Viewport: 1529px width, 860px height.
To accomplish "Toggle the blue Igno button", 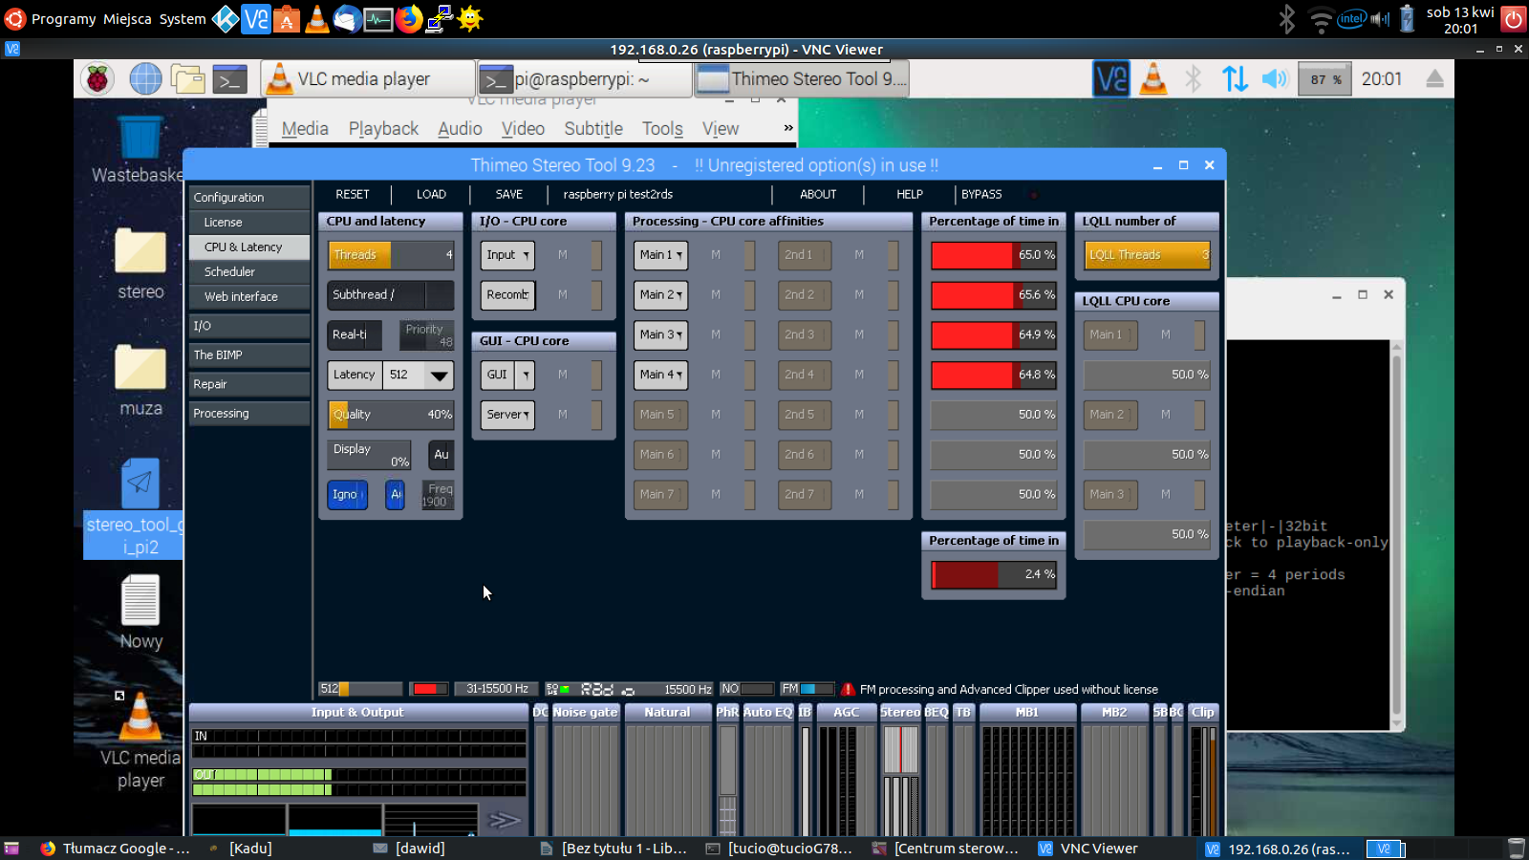I will click(347, 494).
